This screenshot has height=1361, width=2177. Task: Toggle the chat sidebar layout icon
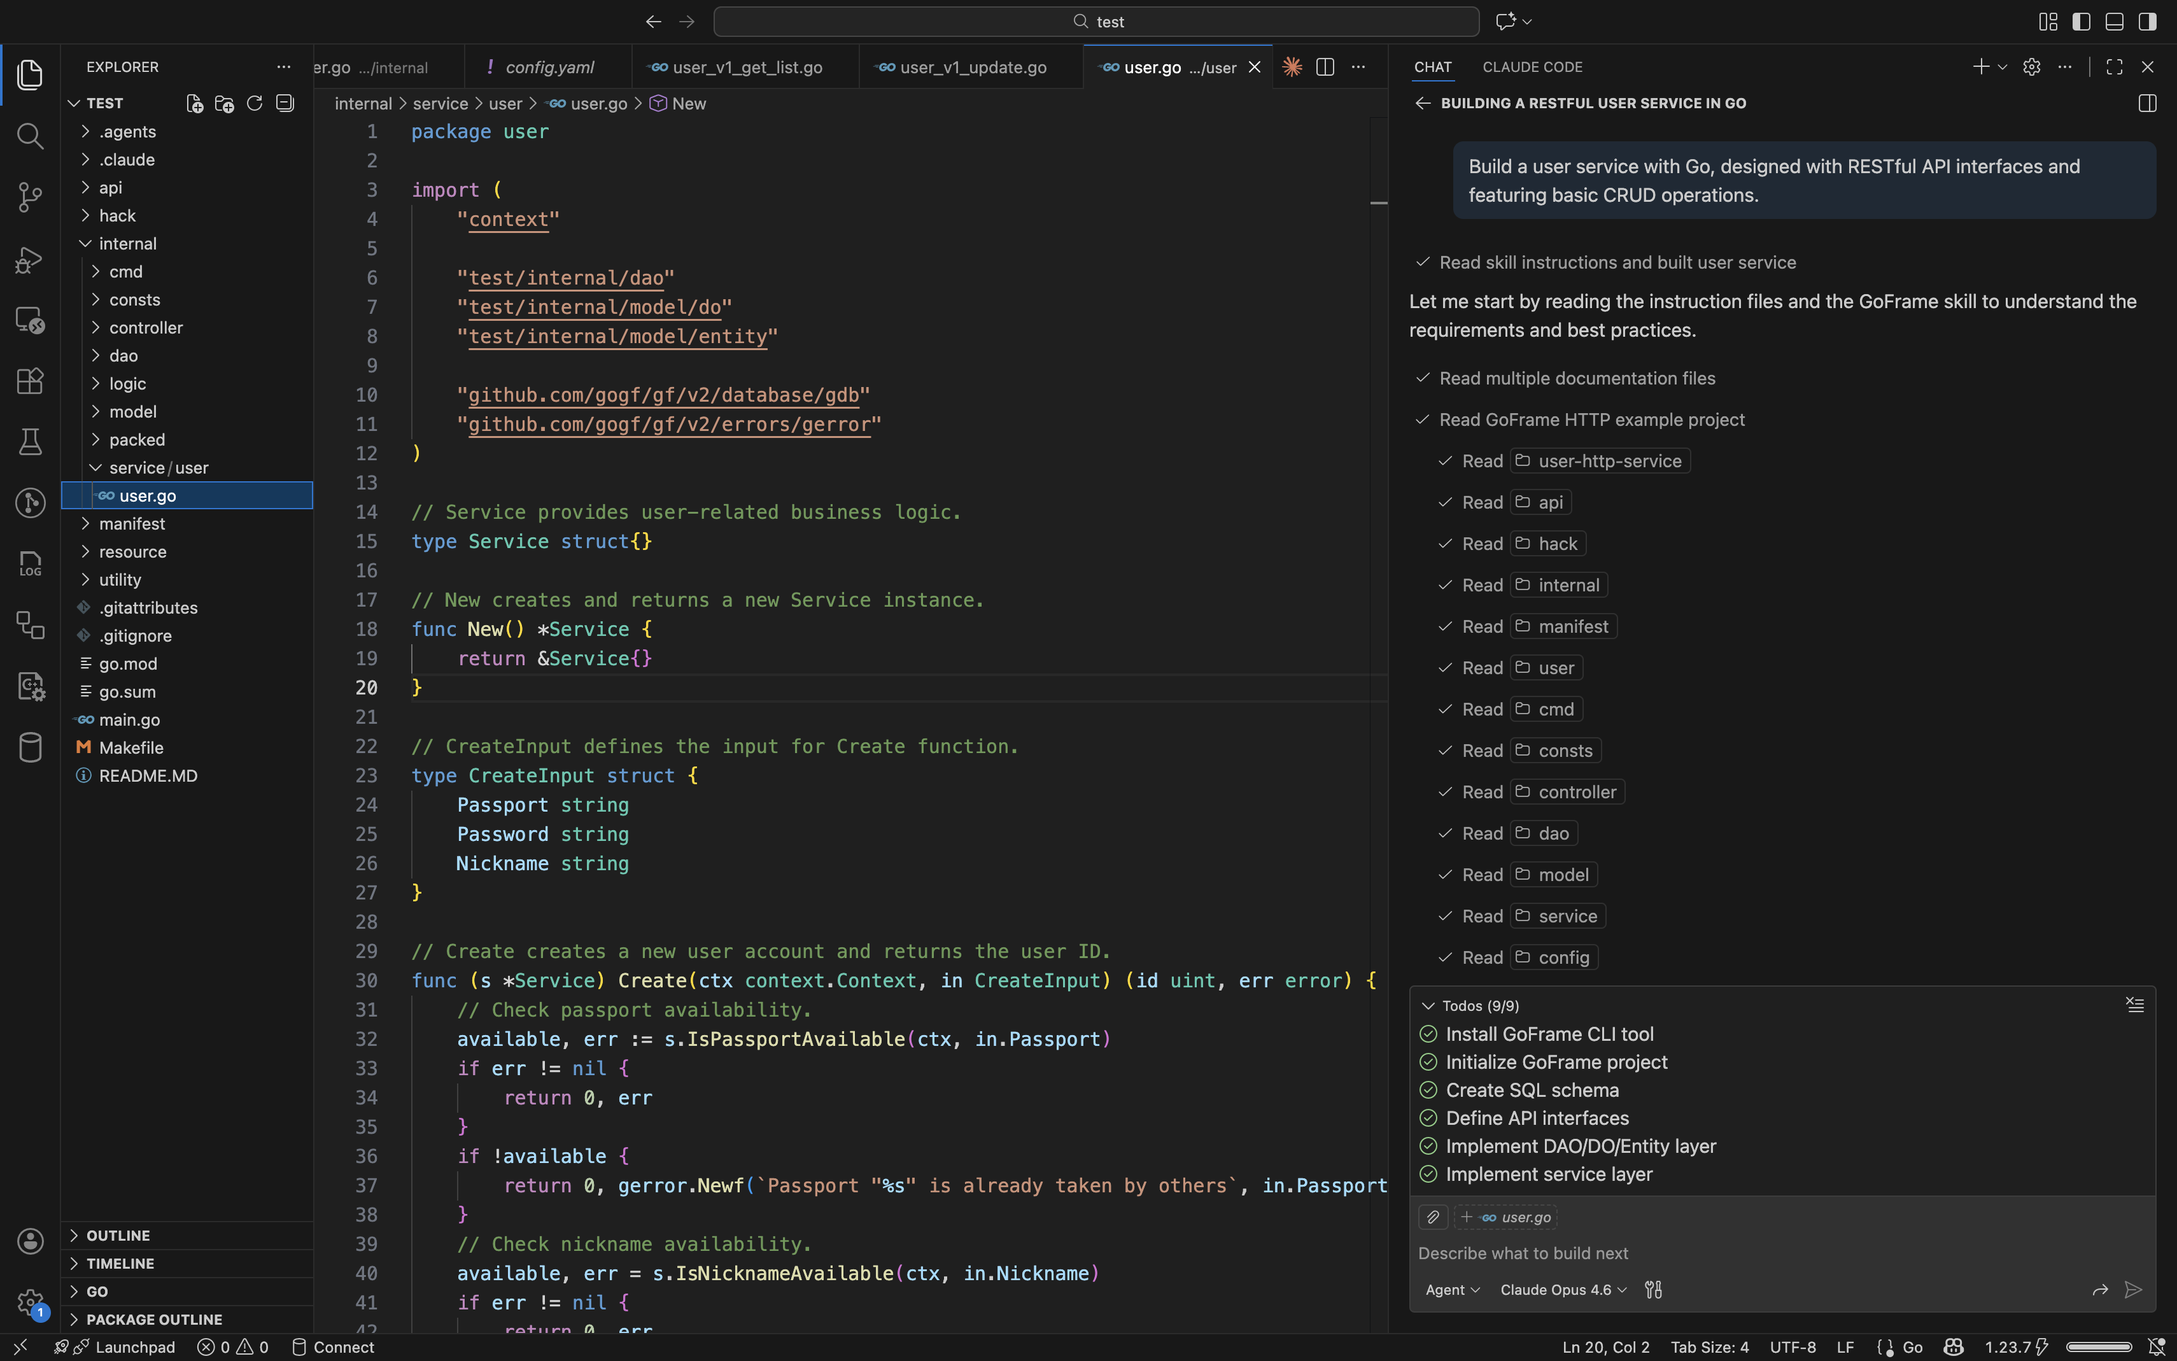click(2147, 104)
